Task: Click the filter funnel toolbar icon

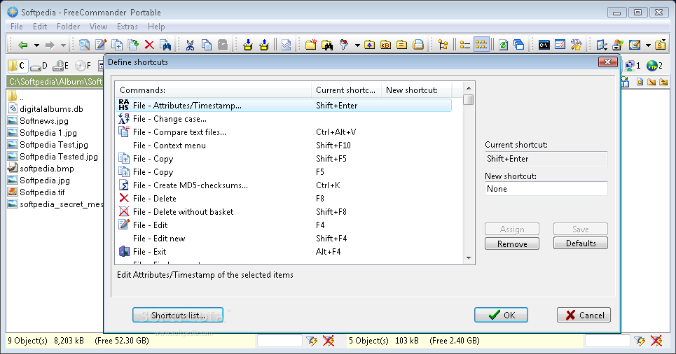Action: pyautogui.click(x=344, y=45)
